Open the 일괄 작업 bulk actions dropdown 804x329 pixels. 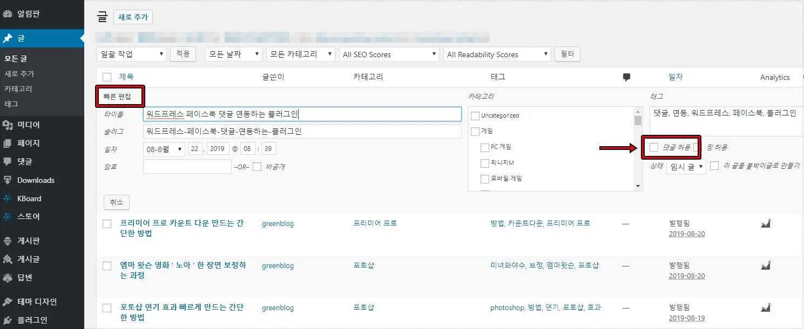pyautogui.click(x=132, y=54)
